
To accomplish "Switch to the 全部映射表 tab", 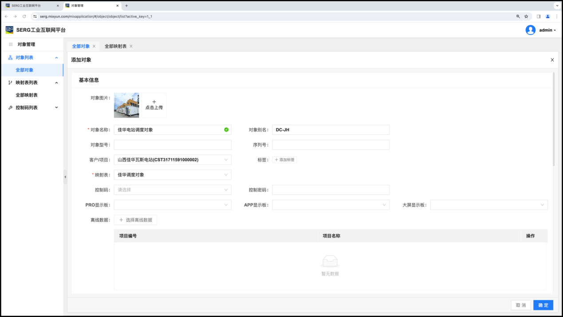I will point(115,46).
